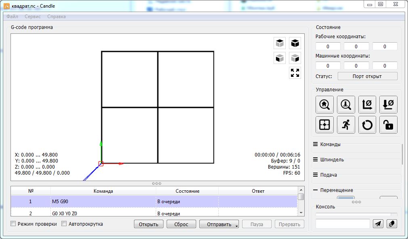
Task: Click the № column header
Action: pyautogui.click(x=31, y=191)
